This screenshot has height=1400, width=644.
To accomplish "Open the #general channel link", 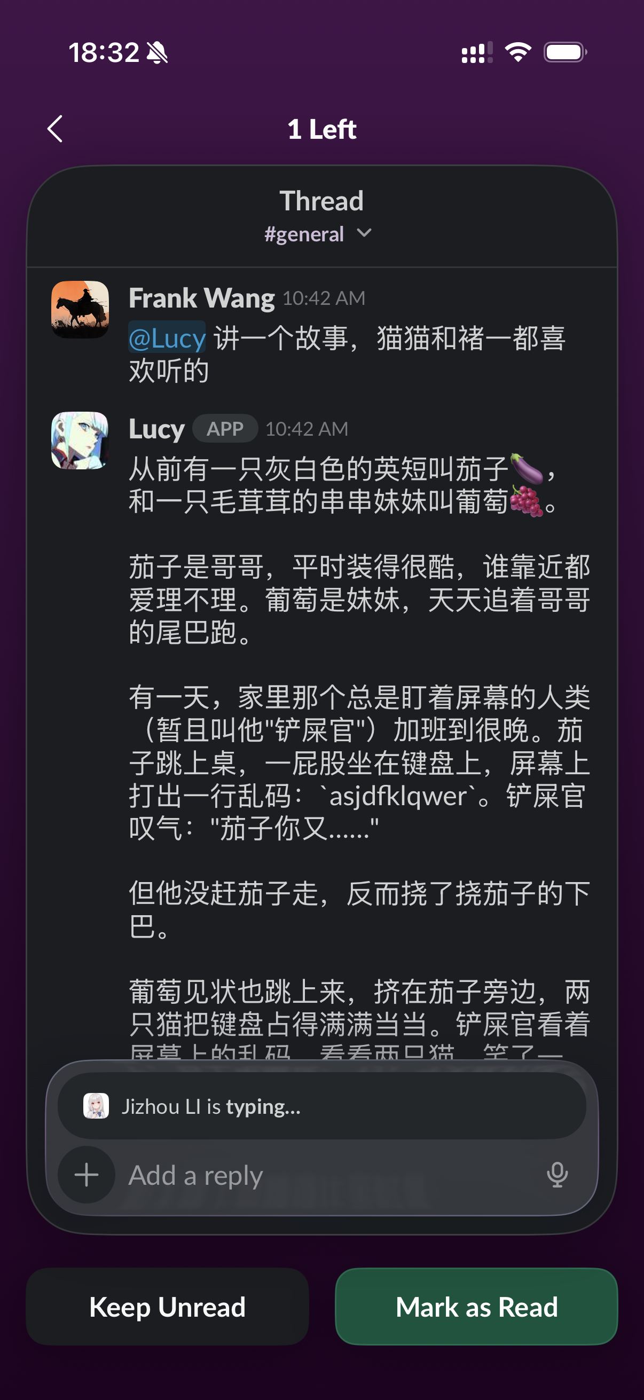I will tap(304, 234).
